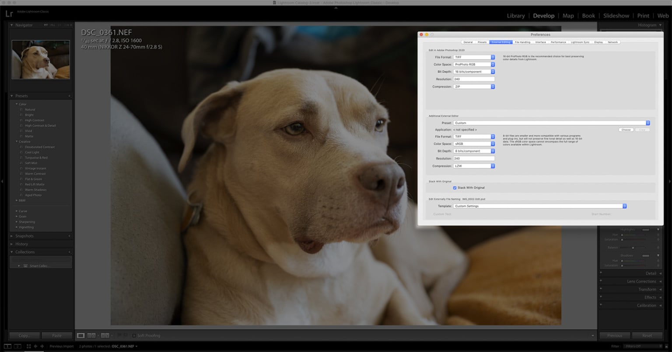This screenshot has width=672, height=352.
Task: Toggle the Lens Corrections panel switch
Action: [601, 281]
